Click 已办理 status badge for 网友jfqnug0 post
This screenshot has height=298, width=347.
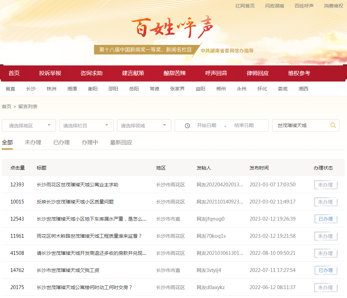click(326, 219)
